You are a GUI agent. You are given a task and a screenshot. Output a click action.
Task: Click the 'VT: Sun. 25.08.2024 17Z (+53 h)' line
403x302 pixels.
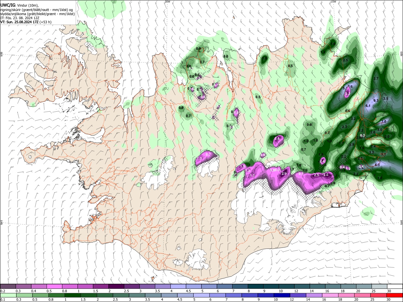[x=26, y=22]
